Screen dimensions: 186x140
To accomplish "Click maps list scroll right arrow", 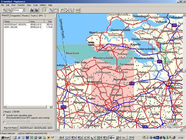I will (x=51, y=107).
